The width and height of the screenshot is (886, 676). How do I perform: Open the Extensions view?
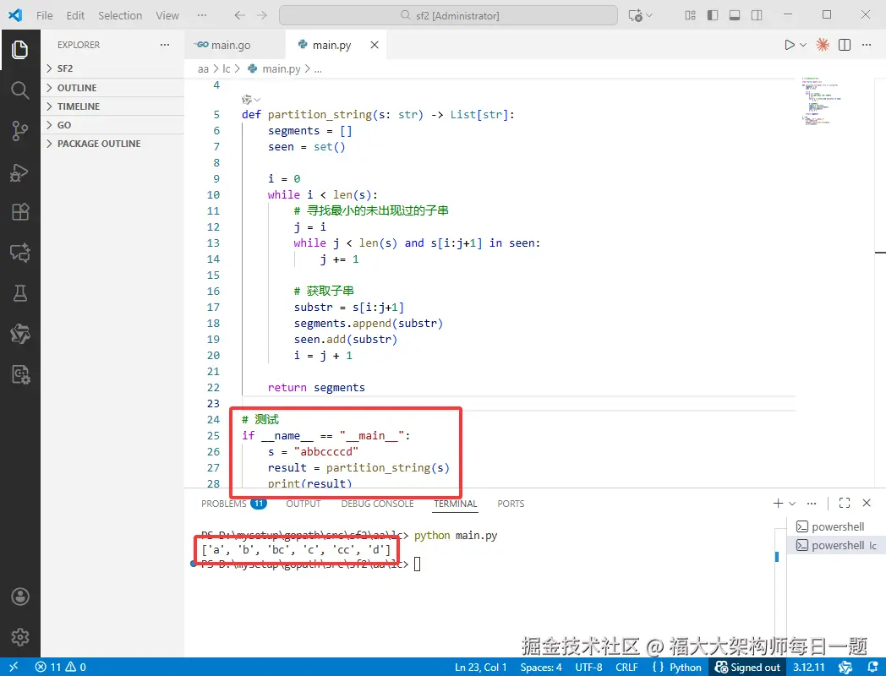tap(19, 212)
